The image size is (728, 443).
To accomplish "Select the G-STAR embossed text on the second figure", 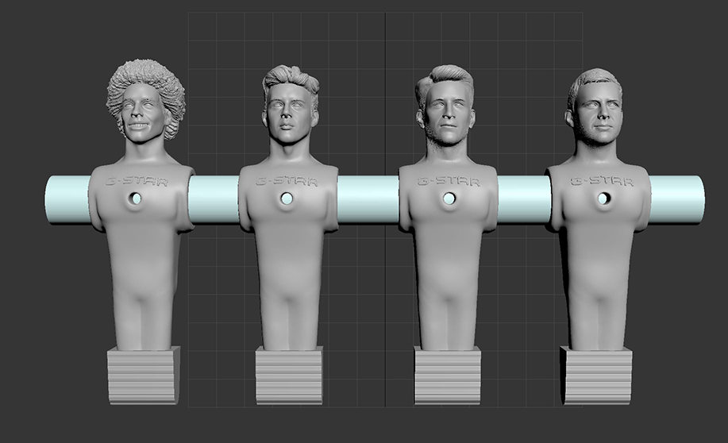I will pyautogui.click(x=287, y=181).
